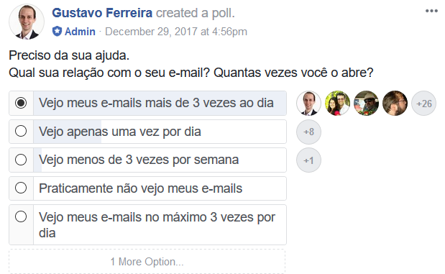View first voter avatar in suit
Screen dimensions: 445x274
click(308, 104)
